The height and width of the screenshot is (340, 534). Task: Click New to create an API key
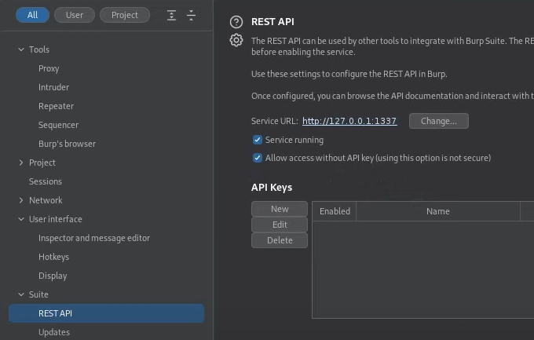280,209
